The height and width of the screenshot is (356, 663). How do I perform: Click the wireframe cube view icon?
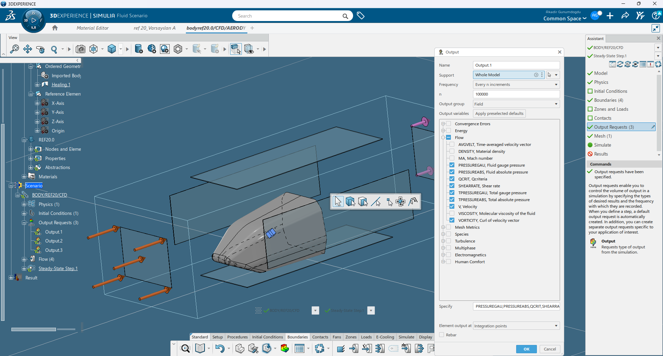click(x=94, y=49)
